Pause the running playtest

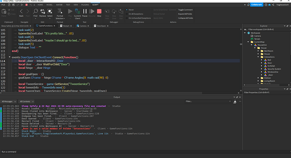pyautogui.click(x=85, y=13)
